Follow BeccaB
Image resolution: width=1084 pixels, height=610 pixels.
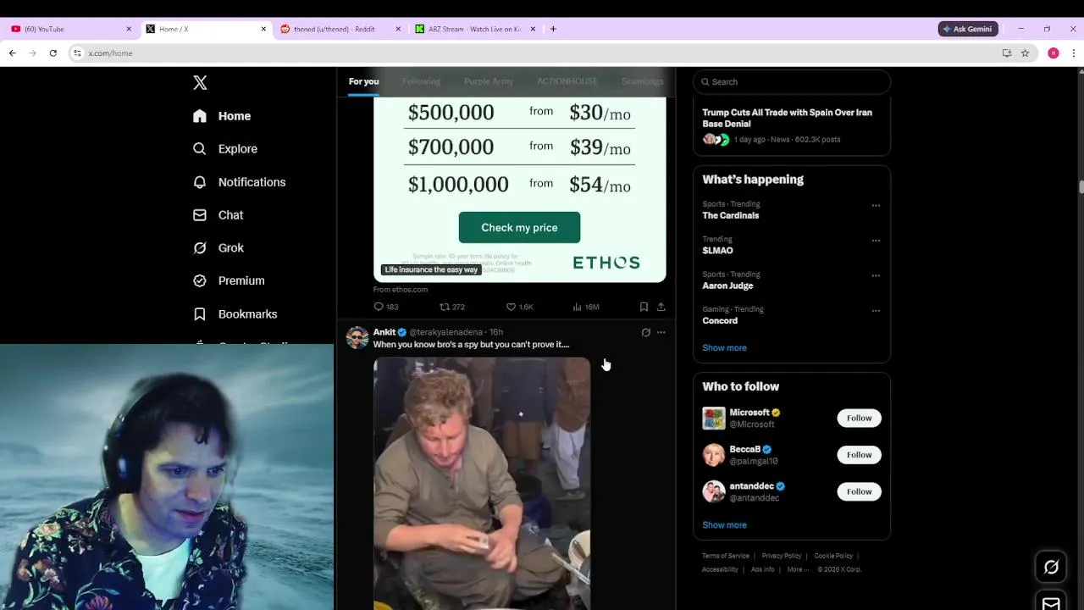[x=859, y=455]
